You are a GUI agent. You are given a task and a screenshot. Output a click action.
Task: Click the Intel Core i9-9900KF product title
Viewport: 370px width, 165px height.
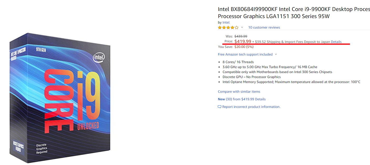coord(294,13)
